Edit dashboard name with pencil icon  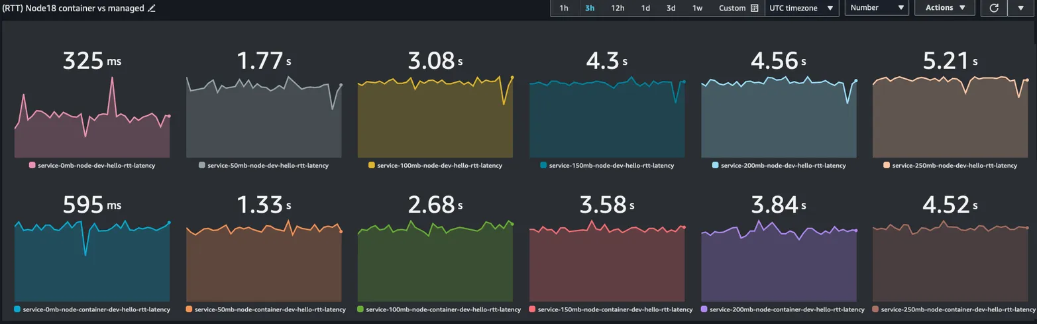[152, 8]
